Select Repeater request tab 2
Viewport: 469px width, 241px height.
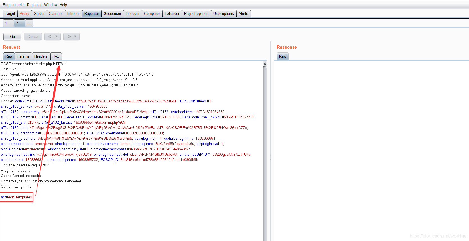click(17, 23)
